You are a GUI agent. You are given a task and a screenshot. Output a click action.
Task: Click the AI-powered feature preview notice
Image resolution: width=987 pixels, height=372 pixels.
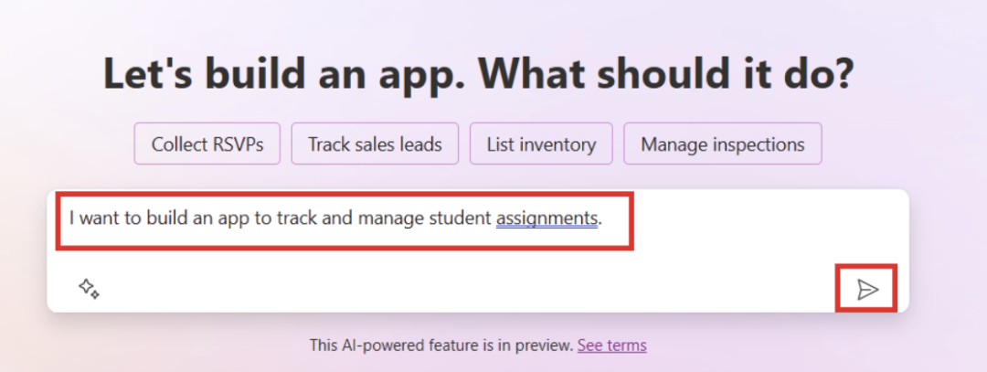click(440, 345)
